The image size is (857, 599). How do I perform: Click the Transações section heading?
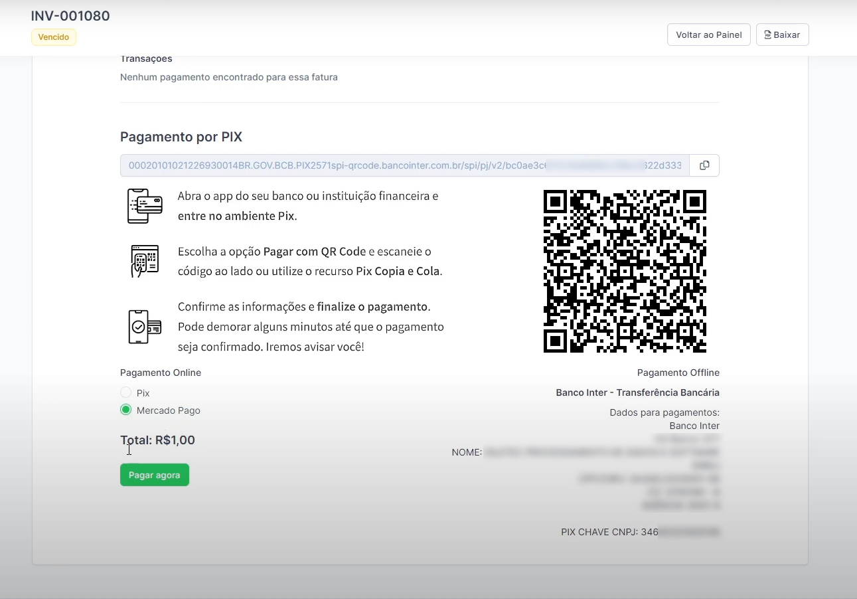click(x=146, y=58)
